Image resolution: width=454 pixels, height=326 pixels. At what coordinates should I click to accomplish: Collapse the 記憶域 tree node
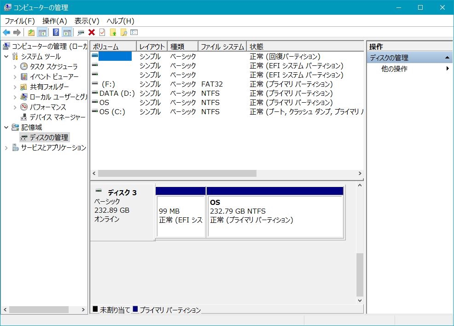[x=6, y=128]
